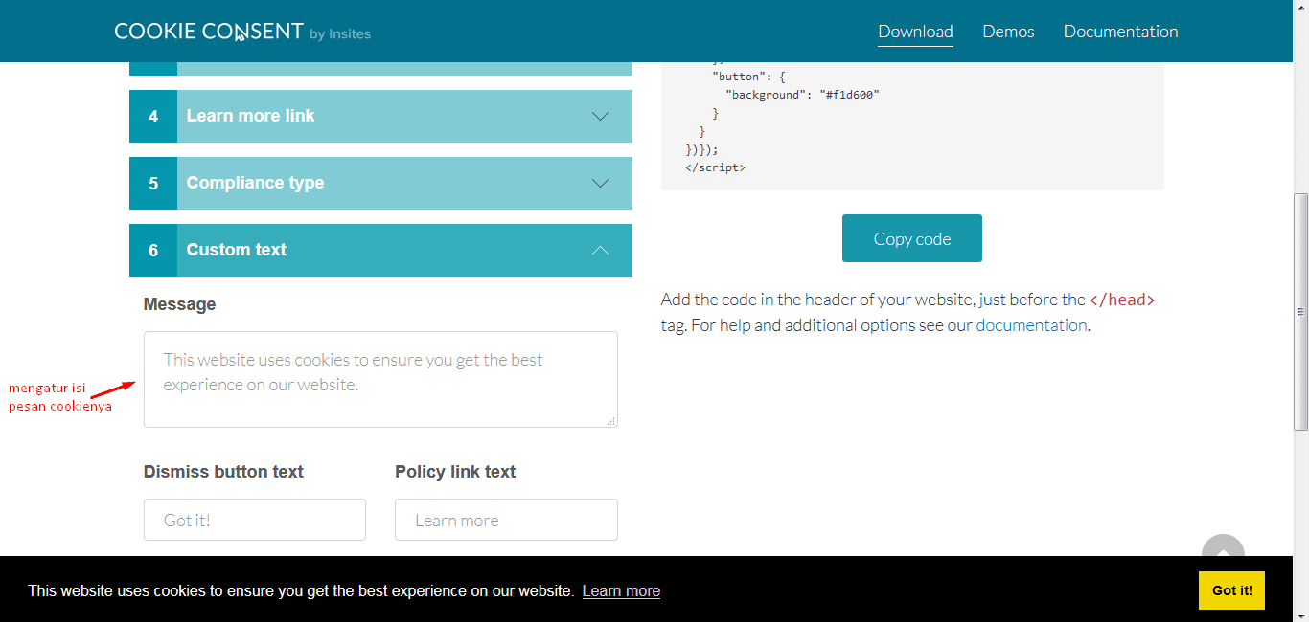
Task: Click the Copy code button
Action: pyautogui.click(x=912, y=238)
